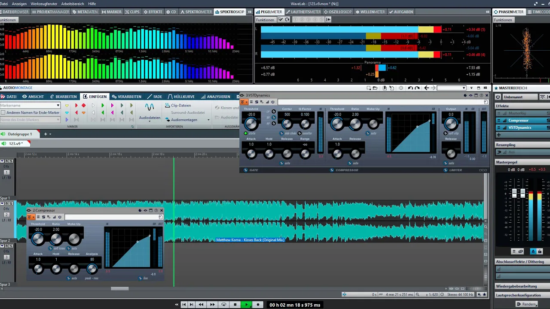Toggle the LIMITER module on/off
The height and width of the screenshot is (309, 550).
446,170
